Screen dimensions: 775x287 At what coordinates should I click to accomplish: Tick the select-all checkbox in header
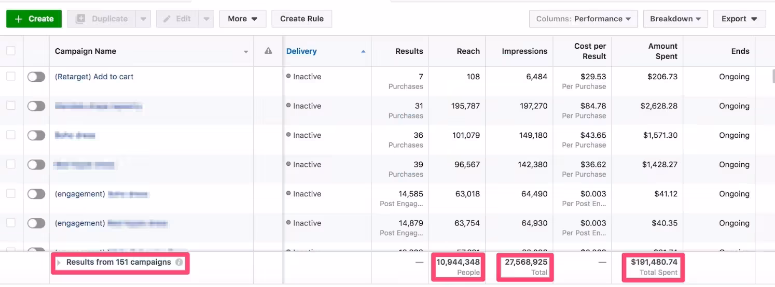[x=11, y=51]
